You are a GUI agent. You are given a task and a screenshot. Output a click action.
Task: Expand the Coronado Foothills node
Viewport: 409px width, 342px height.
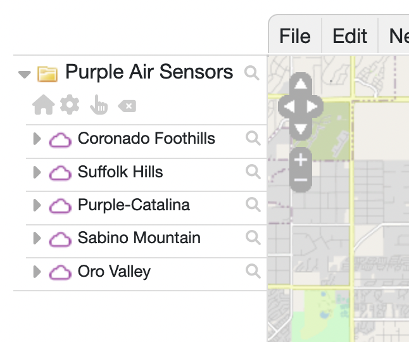pyautogui.click(x=37, y=139)
